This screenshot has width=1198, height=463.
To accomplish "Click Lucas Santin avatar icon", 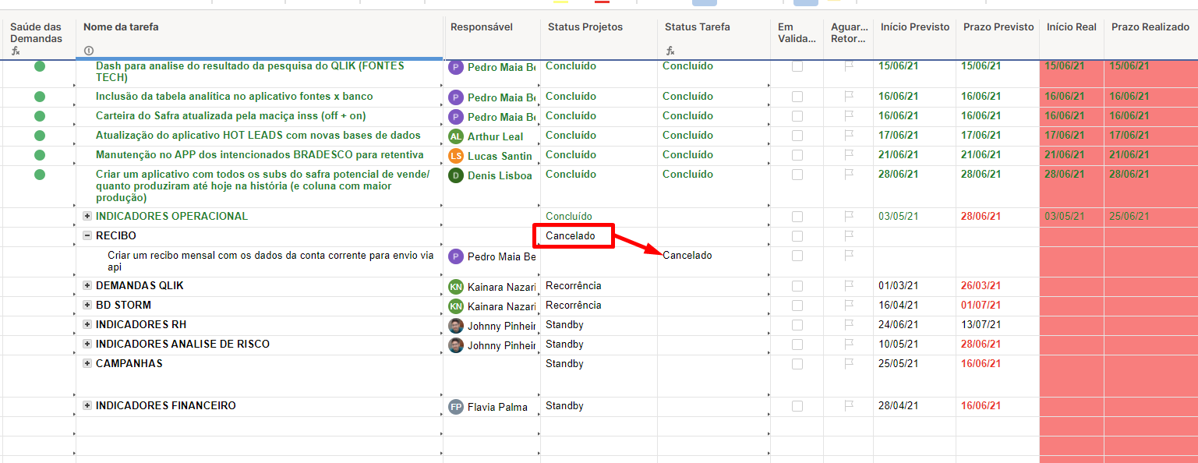I will (456, 156).
